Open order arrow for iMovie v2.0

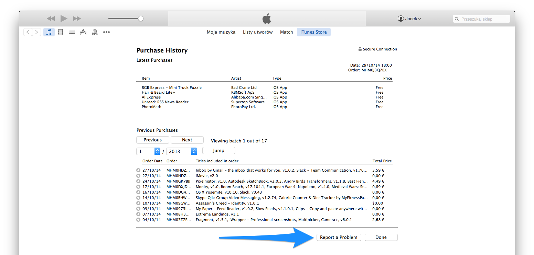coord(138,176)
